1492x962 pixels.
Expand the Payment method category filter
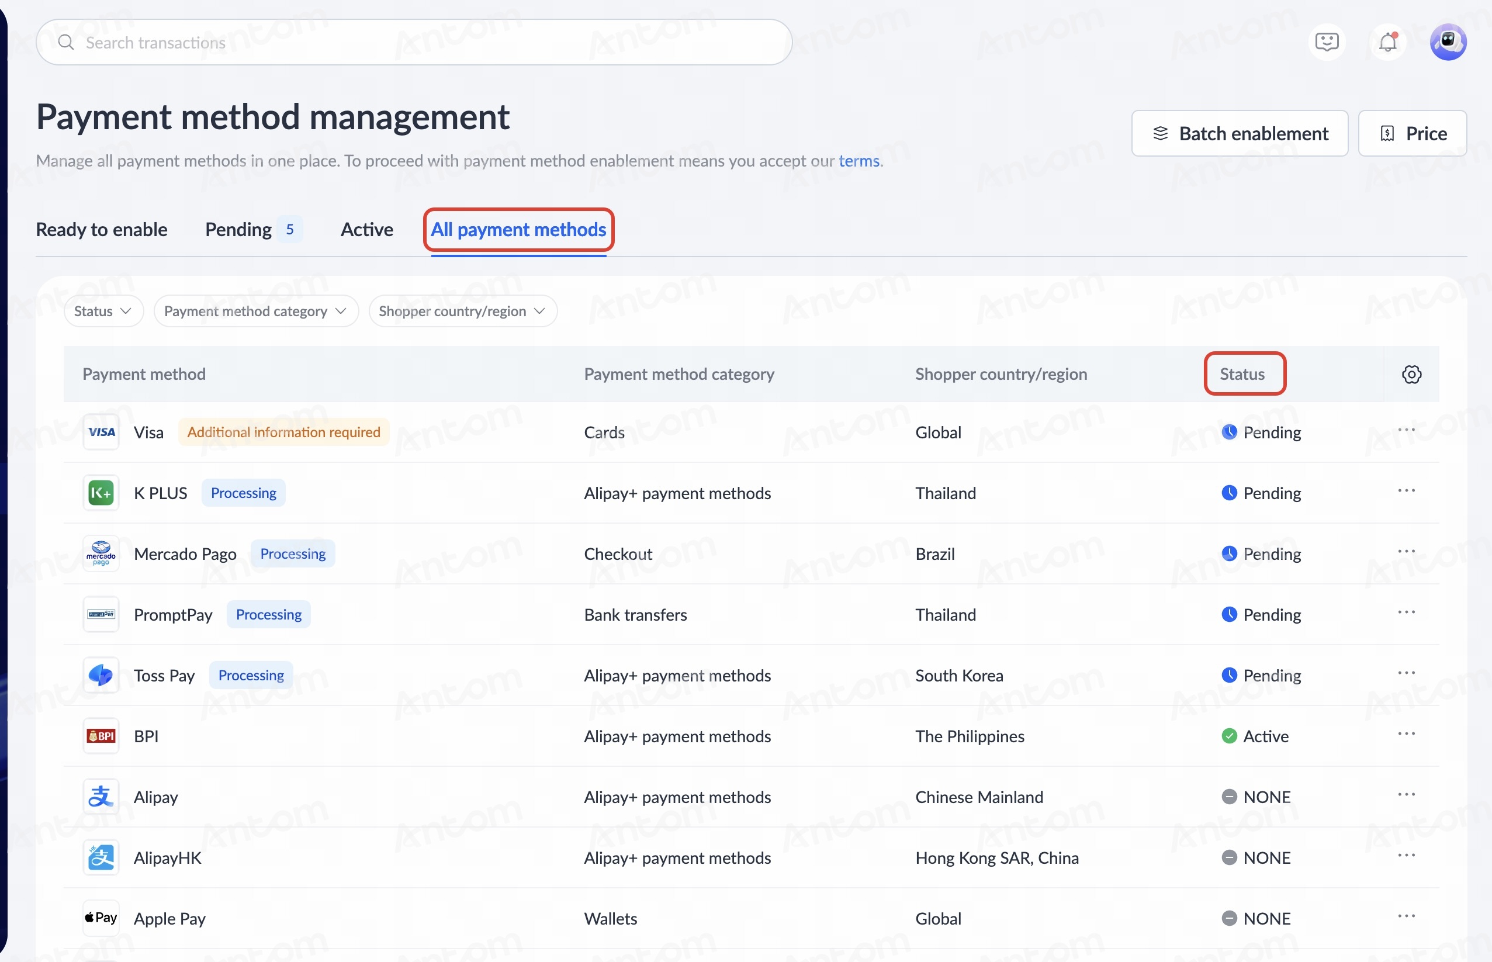[256, 311]
